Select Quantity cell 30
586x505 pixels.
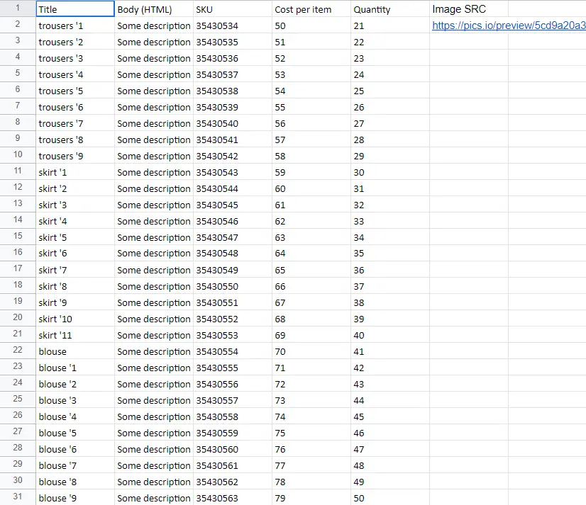pyautogui.click(x=390, y=172)
